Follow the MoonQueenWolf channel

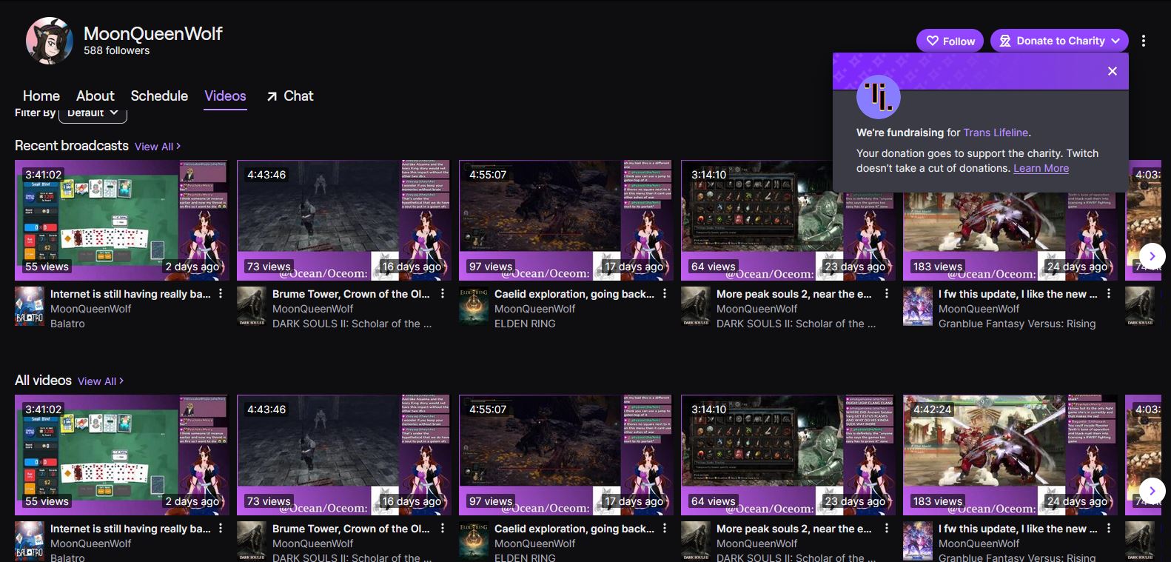pyautogui.click(x=950, y=41)
